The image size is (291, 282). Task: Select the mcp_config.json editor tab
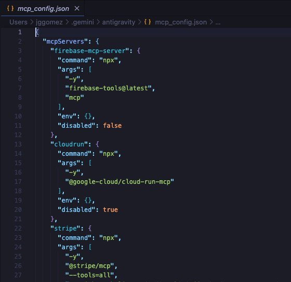click(x=43, y=8)
